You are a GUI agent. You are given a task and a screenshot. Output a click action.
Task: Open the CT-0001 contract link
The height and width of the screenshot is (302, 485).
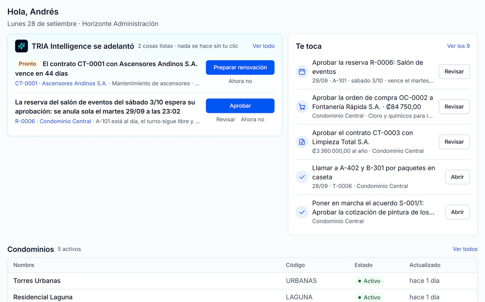click(x=26, y=83)
